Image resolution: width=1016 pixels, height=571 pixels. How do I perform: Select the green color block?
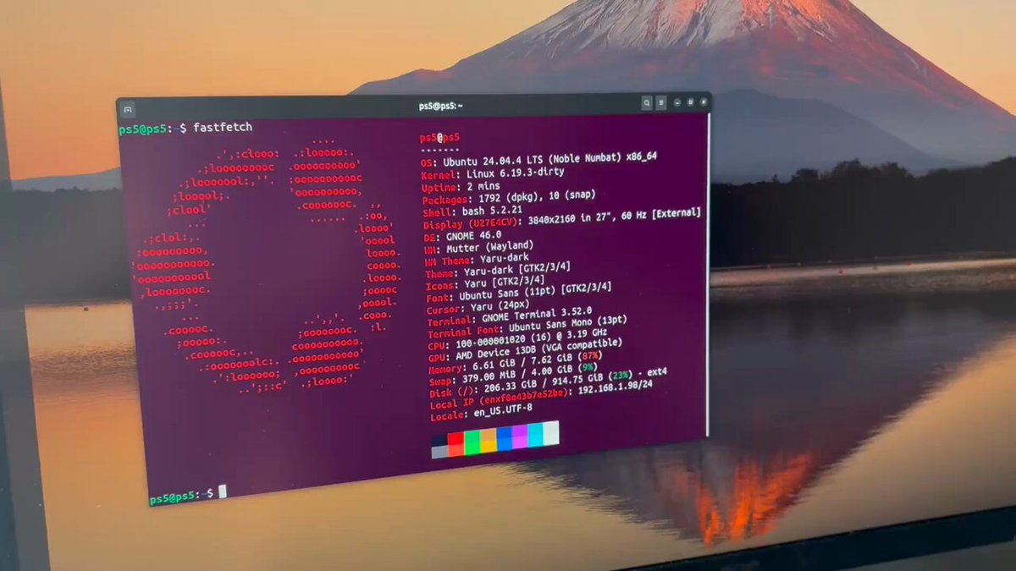coord(472,441)
